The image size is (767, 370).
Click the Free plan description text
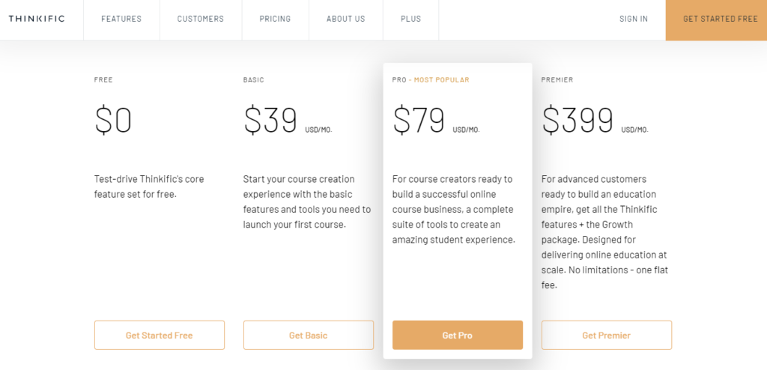click(149, 186)
